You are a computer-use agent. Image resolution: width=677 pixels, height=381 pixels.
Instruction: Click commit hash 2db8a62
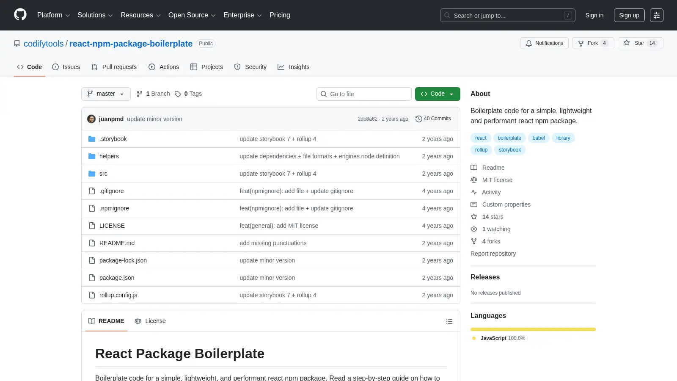(367, 119)
